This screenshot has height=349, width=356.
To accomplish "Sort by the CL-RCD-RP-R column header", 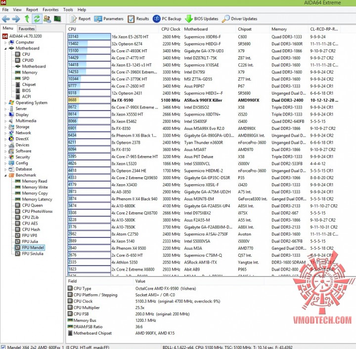I will coord(324,29).
